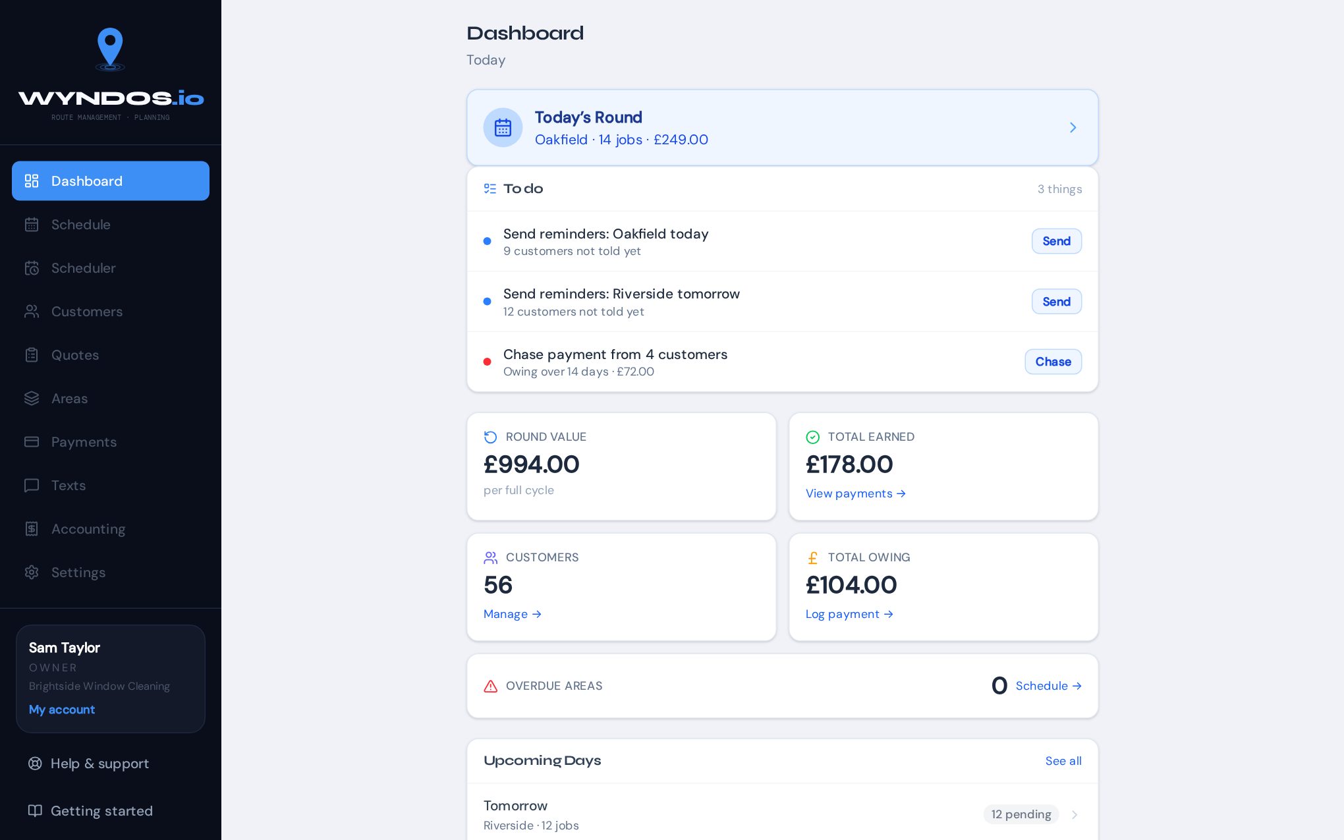Click the Chase payment button
1344x840 pixels.
tap(1053, 362)
